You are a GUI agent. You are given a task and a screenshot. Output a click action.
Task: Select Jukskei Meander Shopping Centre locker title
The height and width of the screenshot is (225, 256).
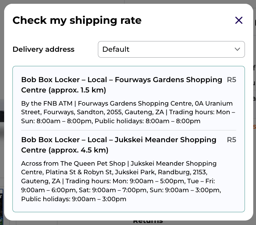pyautogui.click(x=119, y=140)
